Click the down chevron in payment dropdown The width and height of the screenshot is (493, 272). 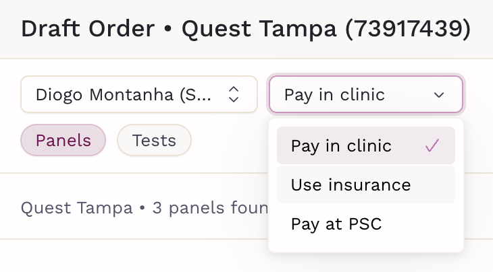(x=439, y=95)
